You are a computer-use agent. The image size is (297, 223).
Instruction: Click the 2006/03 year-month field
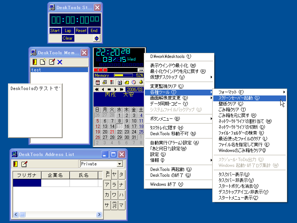(135, 90)
